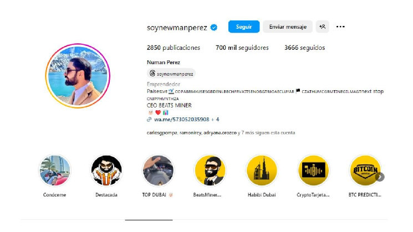Open the Conóceme story highlight
Image resolution: width=413 pixels, height=232 pixels.
click(54, 176)
